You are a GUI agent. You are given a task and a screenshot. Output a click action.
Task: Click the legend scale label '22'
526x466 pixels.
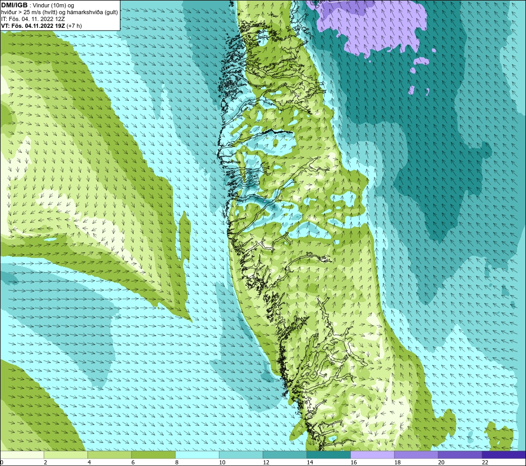tap(485, 462)
